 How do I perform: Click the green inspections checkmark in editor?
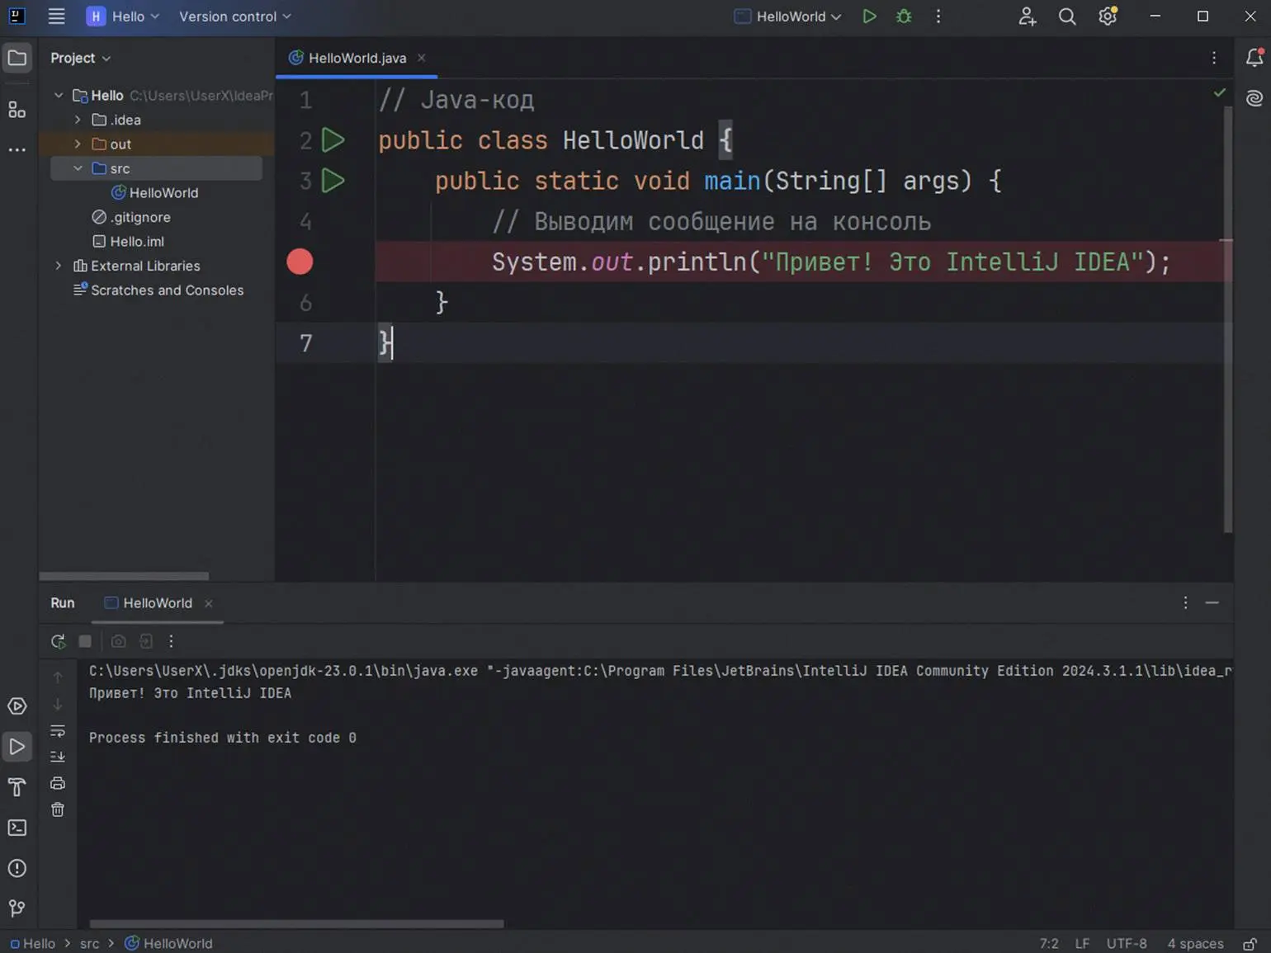[1219, 93]
